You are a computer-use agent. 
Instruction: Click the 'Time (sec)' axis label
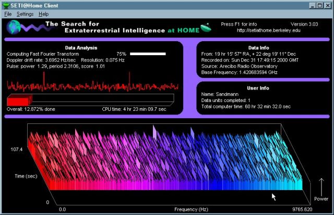click(26, 176)
